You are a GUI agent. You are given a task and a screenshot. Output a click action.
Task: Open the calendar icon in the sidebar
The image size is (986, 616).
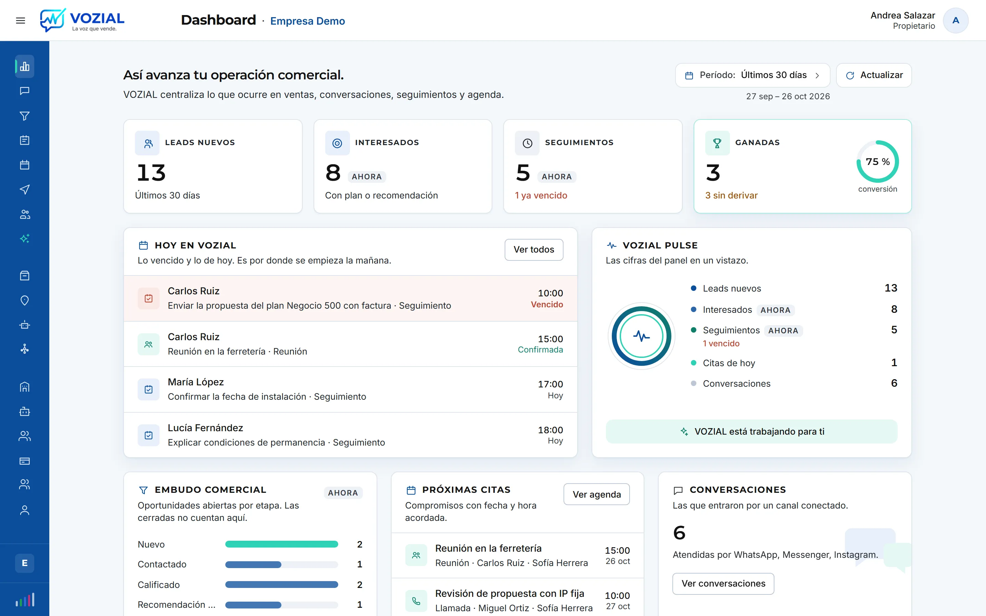[24, 165]
